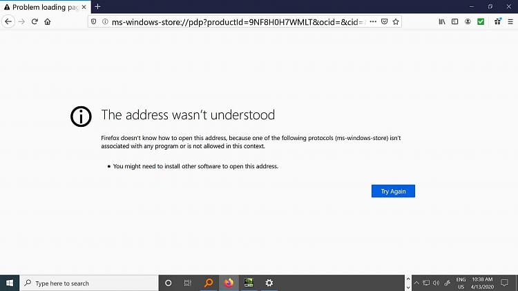Open the Firefox hamburger menu
The height and width of the screenshot is (291, 518).
[x=510, y=22]
